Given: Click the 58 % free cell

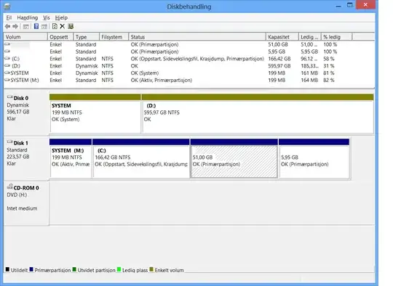Looking at the screenshot, I should point(329,59).
